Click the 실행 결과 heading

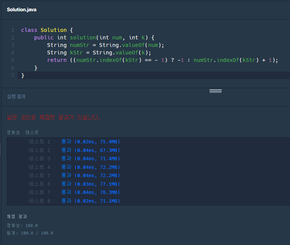coord(16,96)
